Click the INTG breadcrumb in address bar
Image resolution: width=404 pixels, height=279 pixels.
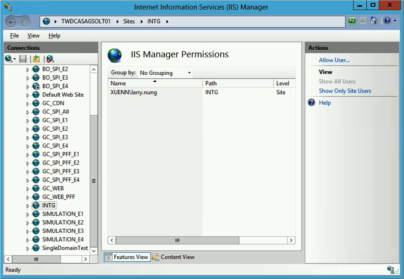[x=154, y=22]
